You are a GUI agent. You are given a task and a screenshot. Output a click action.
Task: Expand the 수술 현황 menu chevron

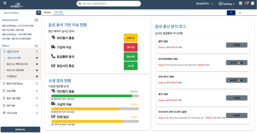point(37,91)
